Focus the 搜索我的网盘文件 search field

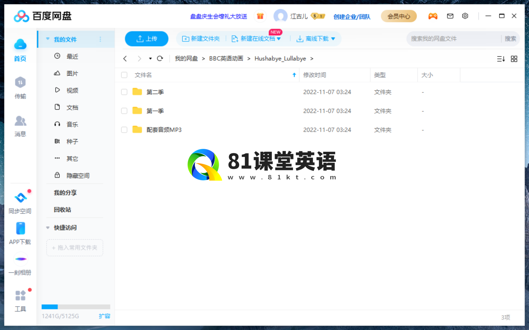(x=454, y=38)
